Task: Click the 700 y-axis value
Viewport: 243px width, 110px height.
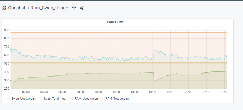Action: (7, 47)
